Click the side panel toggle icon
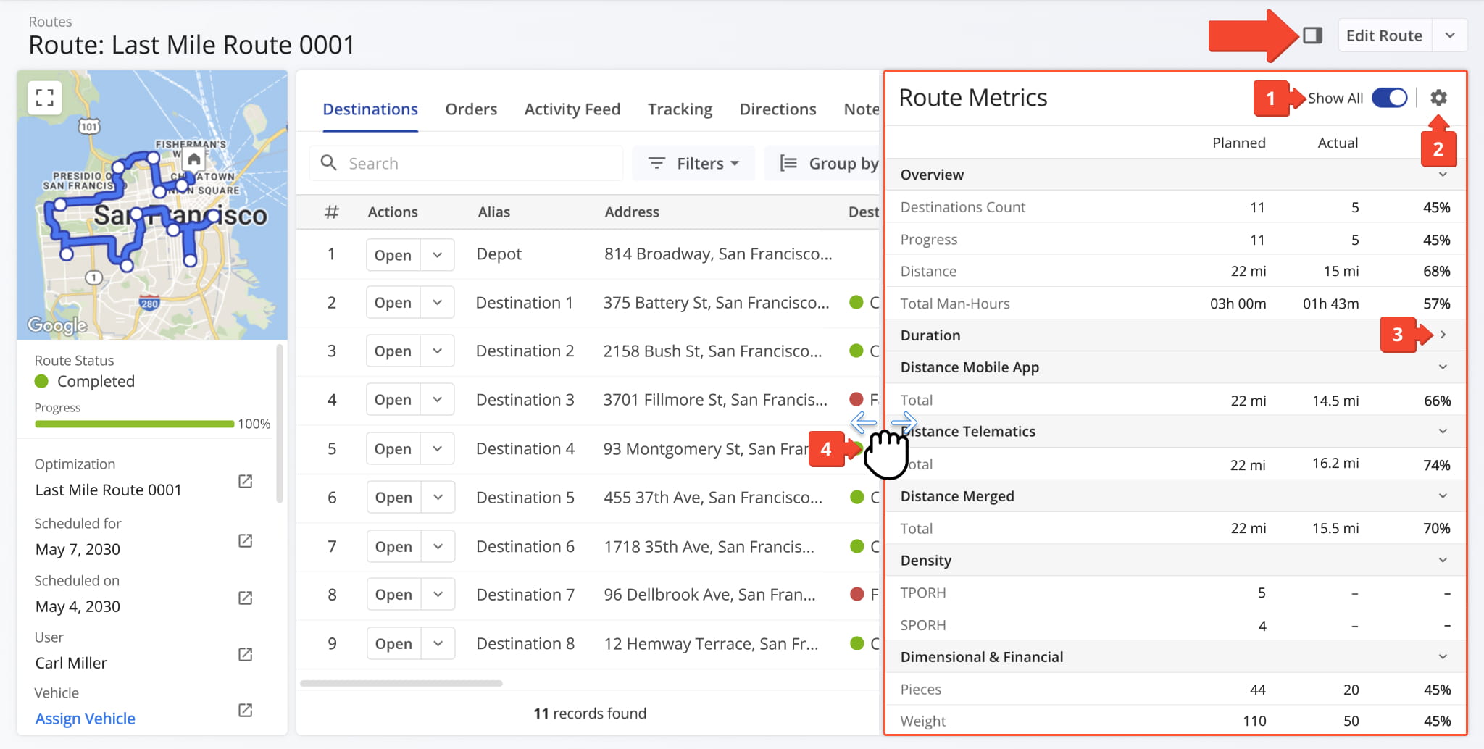Image resolution: width=1484 pixels, height=749 pixels. point(1312,35)
